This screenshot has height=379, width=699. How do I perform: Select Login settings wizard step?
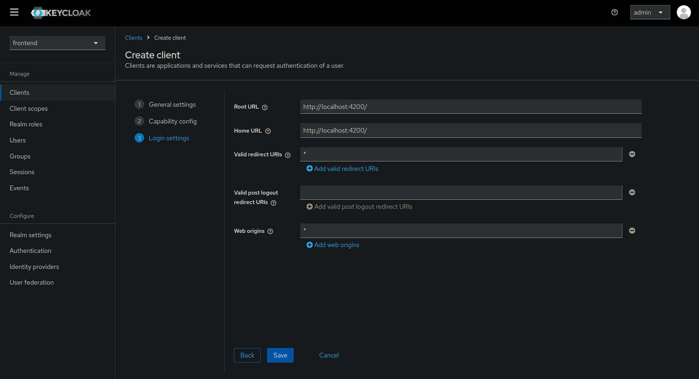pyautogui.click(x=162, y=138)
